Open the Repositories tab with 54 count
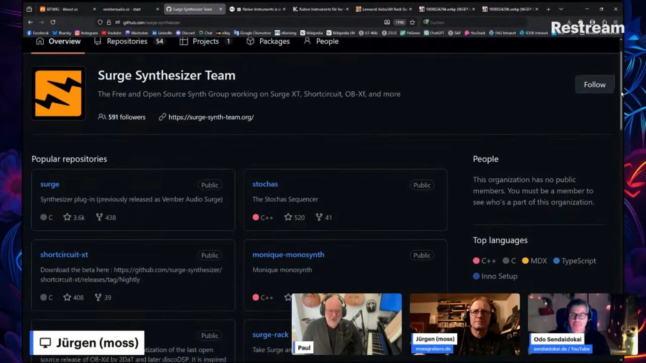The height and width of the screenshot is (363, 646). 129,41
